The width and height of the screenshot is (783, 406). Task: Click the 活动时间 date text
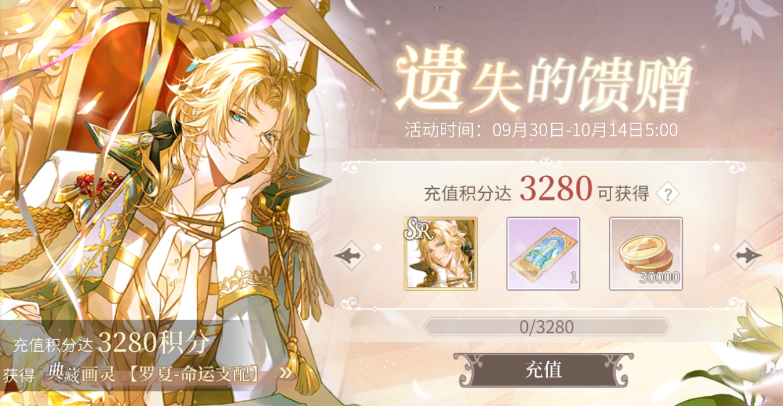[x=541, y=130]
